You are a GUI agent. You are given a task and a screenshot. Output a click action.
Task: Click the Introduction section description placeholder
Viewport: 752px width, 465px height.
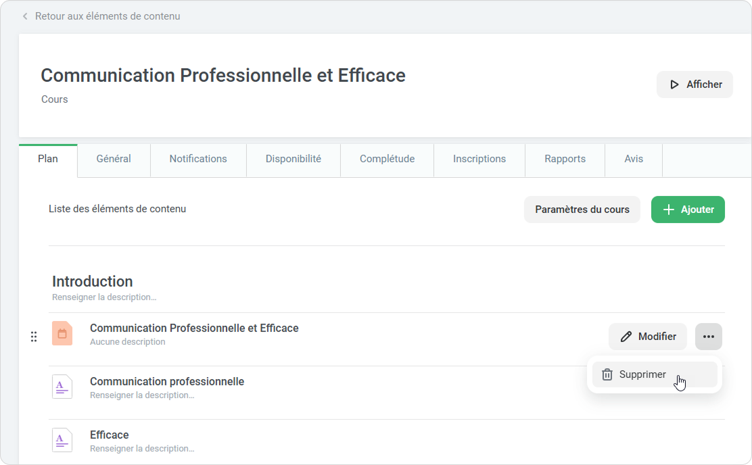[x=104, y=297]
